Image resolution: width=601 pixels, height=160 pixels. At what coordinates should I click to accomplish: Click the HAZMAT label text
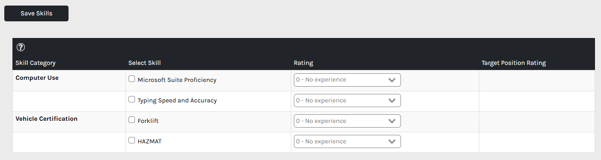coord(150,141)
